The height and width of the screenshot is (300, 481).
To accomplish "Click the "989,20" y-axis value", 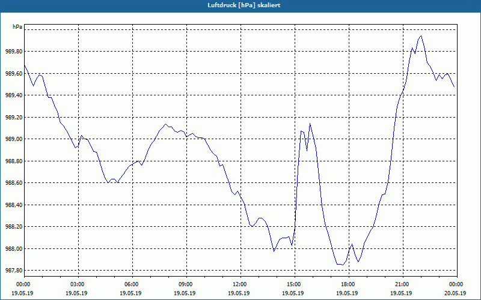I will (14, 117).
